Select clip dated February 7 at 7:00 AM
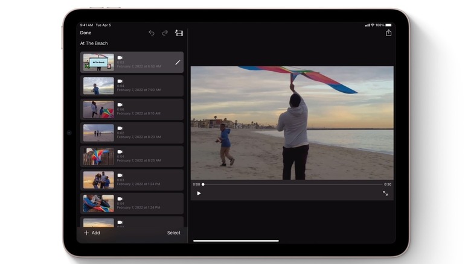Viewport: 471px width, 264px height. tap(132, 86)
